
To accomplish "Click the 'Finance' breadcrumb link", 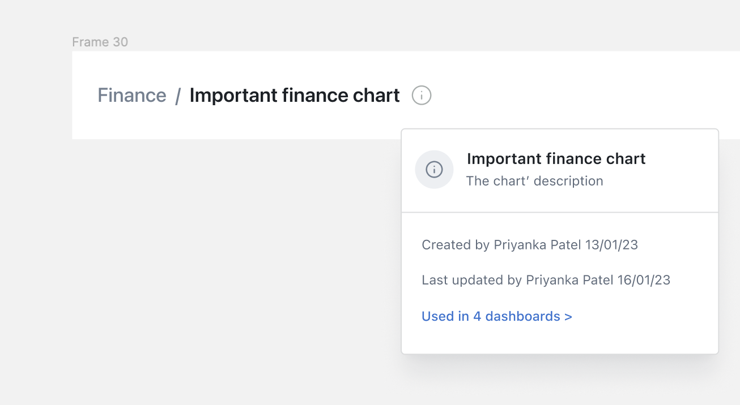I will [x=131, y=96].
